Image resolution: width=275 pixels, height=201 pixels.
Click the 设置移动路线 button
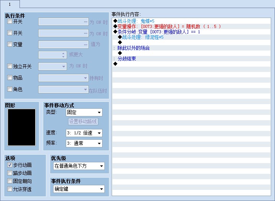[83, 121]
